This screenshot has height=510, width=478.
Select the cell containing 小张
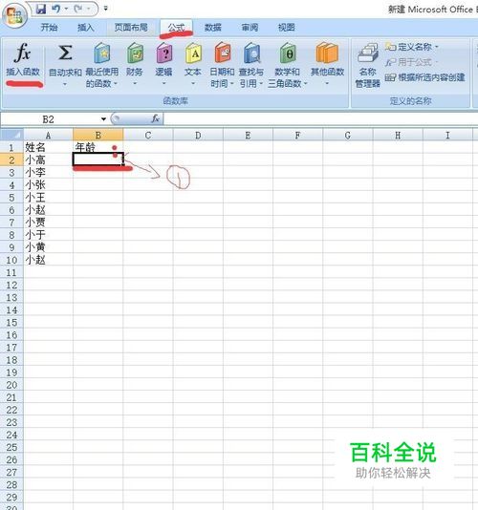pyautogui.click(x=48, y=184)
